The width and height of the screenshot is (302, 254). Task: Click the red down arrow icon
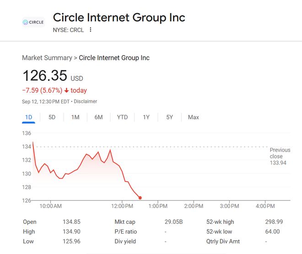[x=66, y=90]
